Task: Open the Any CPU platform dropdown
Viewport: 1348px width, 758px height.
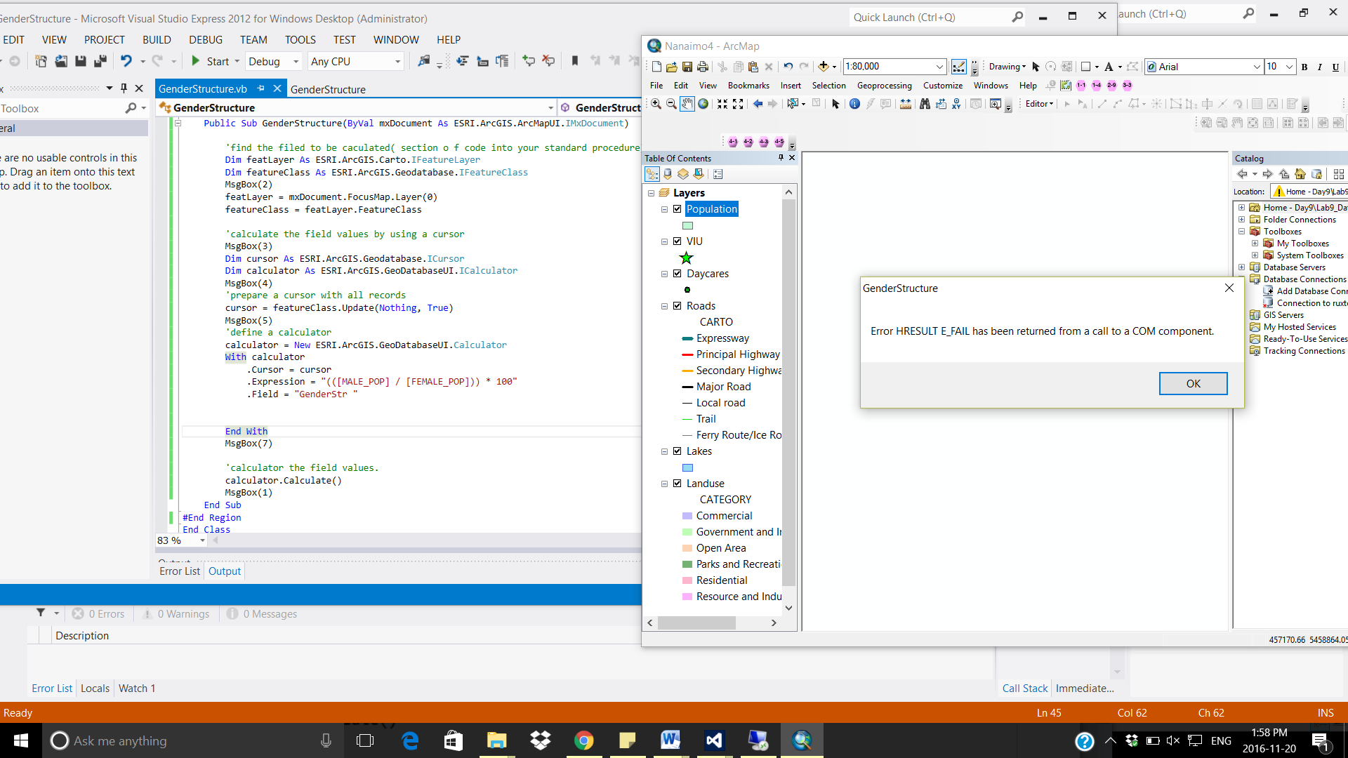Action: pyautogui.click(x=397, y=62)
